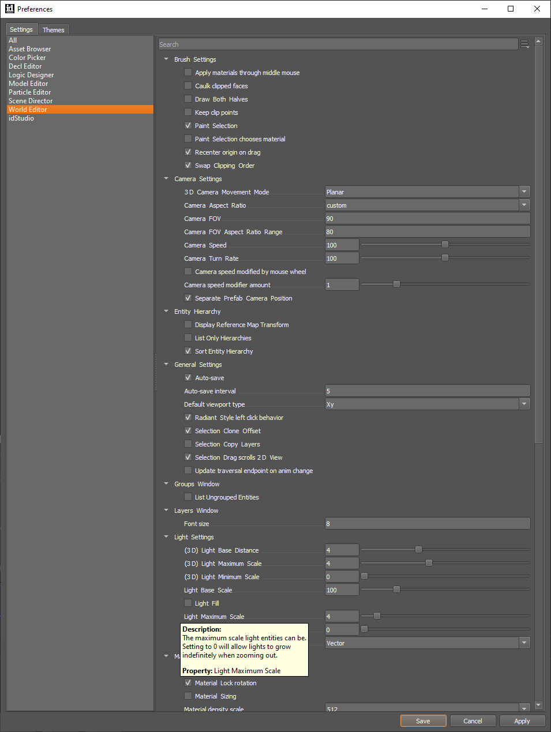Image resolution: width=551 pixels, height=732 pixels.
Task: Enable Material Sizing checkbox
Action: click(188, 696)
